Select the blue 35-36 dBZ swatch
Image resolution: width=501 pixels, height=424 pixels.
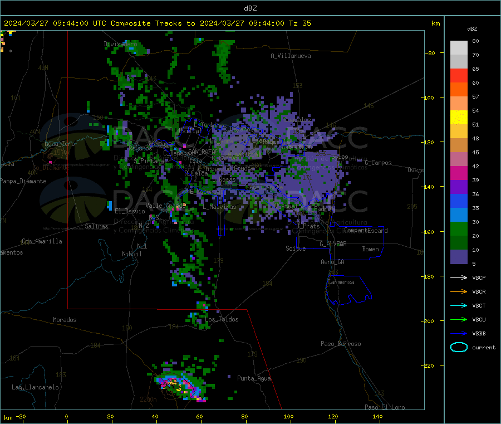(459, 201)
